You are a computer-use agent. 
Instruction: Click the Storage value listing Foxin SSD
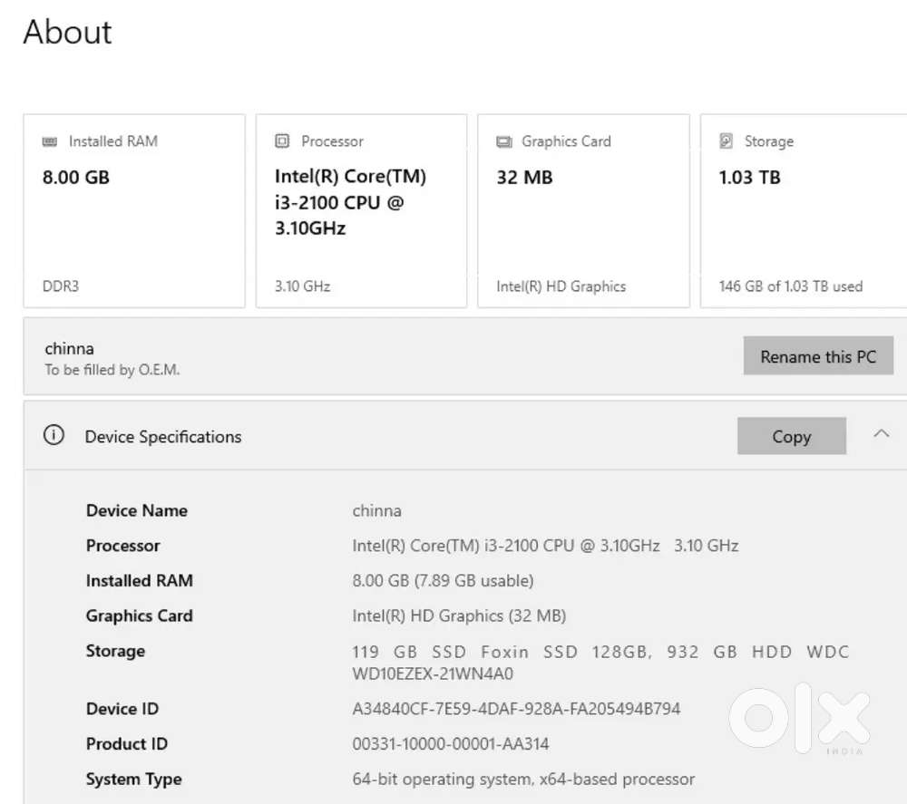coord(600,662)
